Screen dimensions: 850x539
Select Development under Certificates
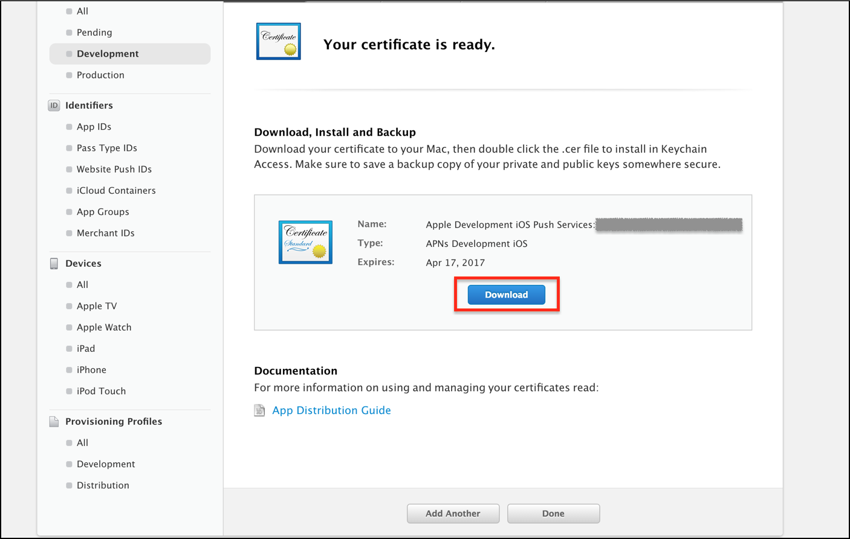click(107, 53)
